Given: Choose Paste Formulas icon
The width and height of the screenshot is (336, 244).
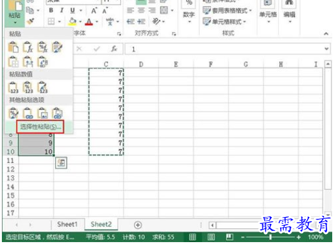Looking at the screenshot, I should pyautogui.click(x=28, y=47).
